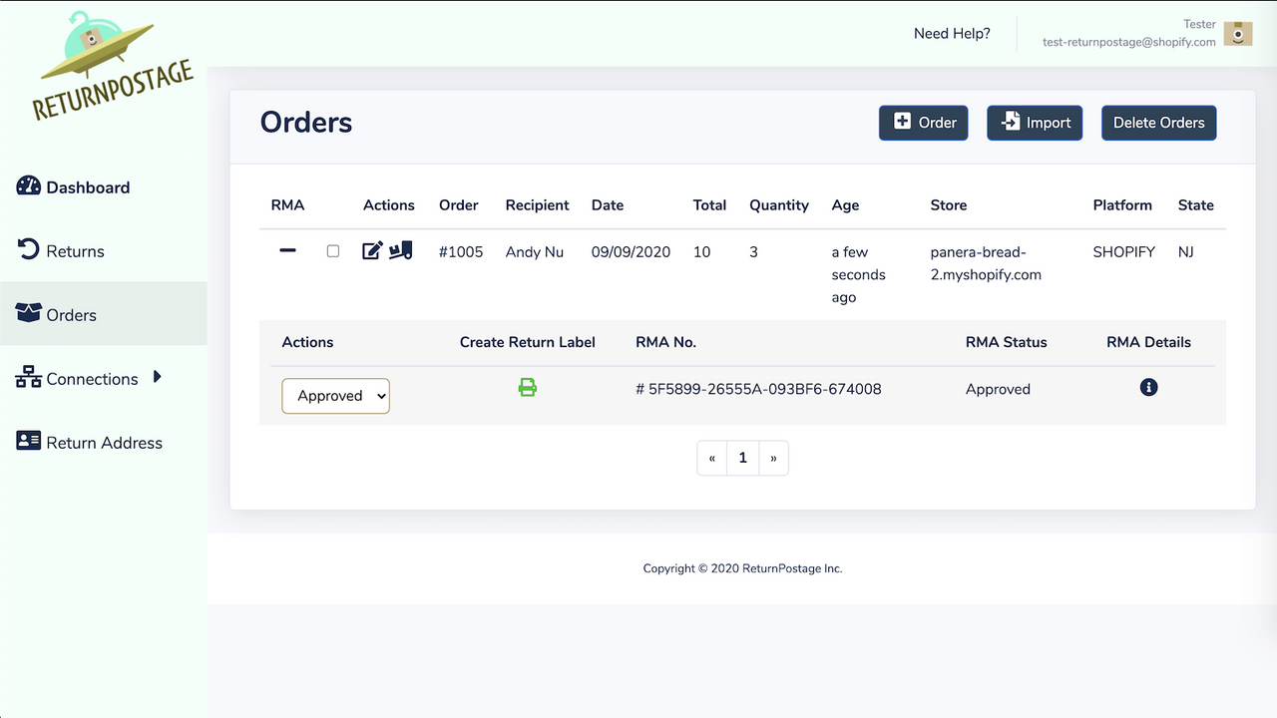Click RMA number 5F5899-26555A-093BF6-674008

(758, 389)
